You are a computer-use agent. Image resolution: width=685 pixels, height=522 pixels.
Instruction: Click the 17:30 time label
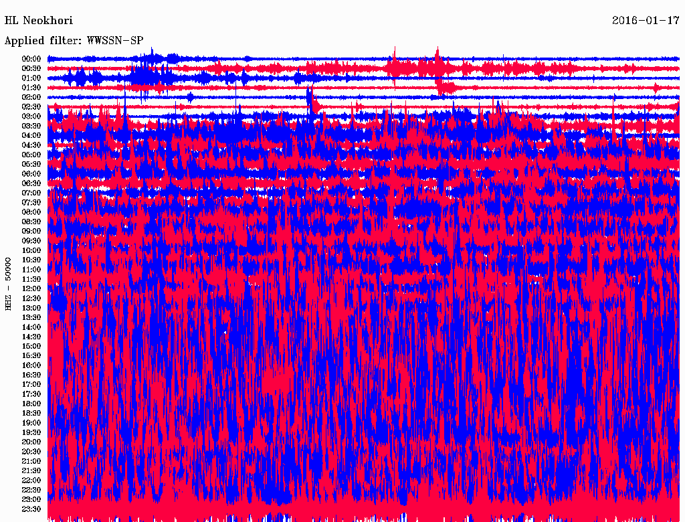[x=31, y=394]
